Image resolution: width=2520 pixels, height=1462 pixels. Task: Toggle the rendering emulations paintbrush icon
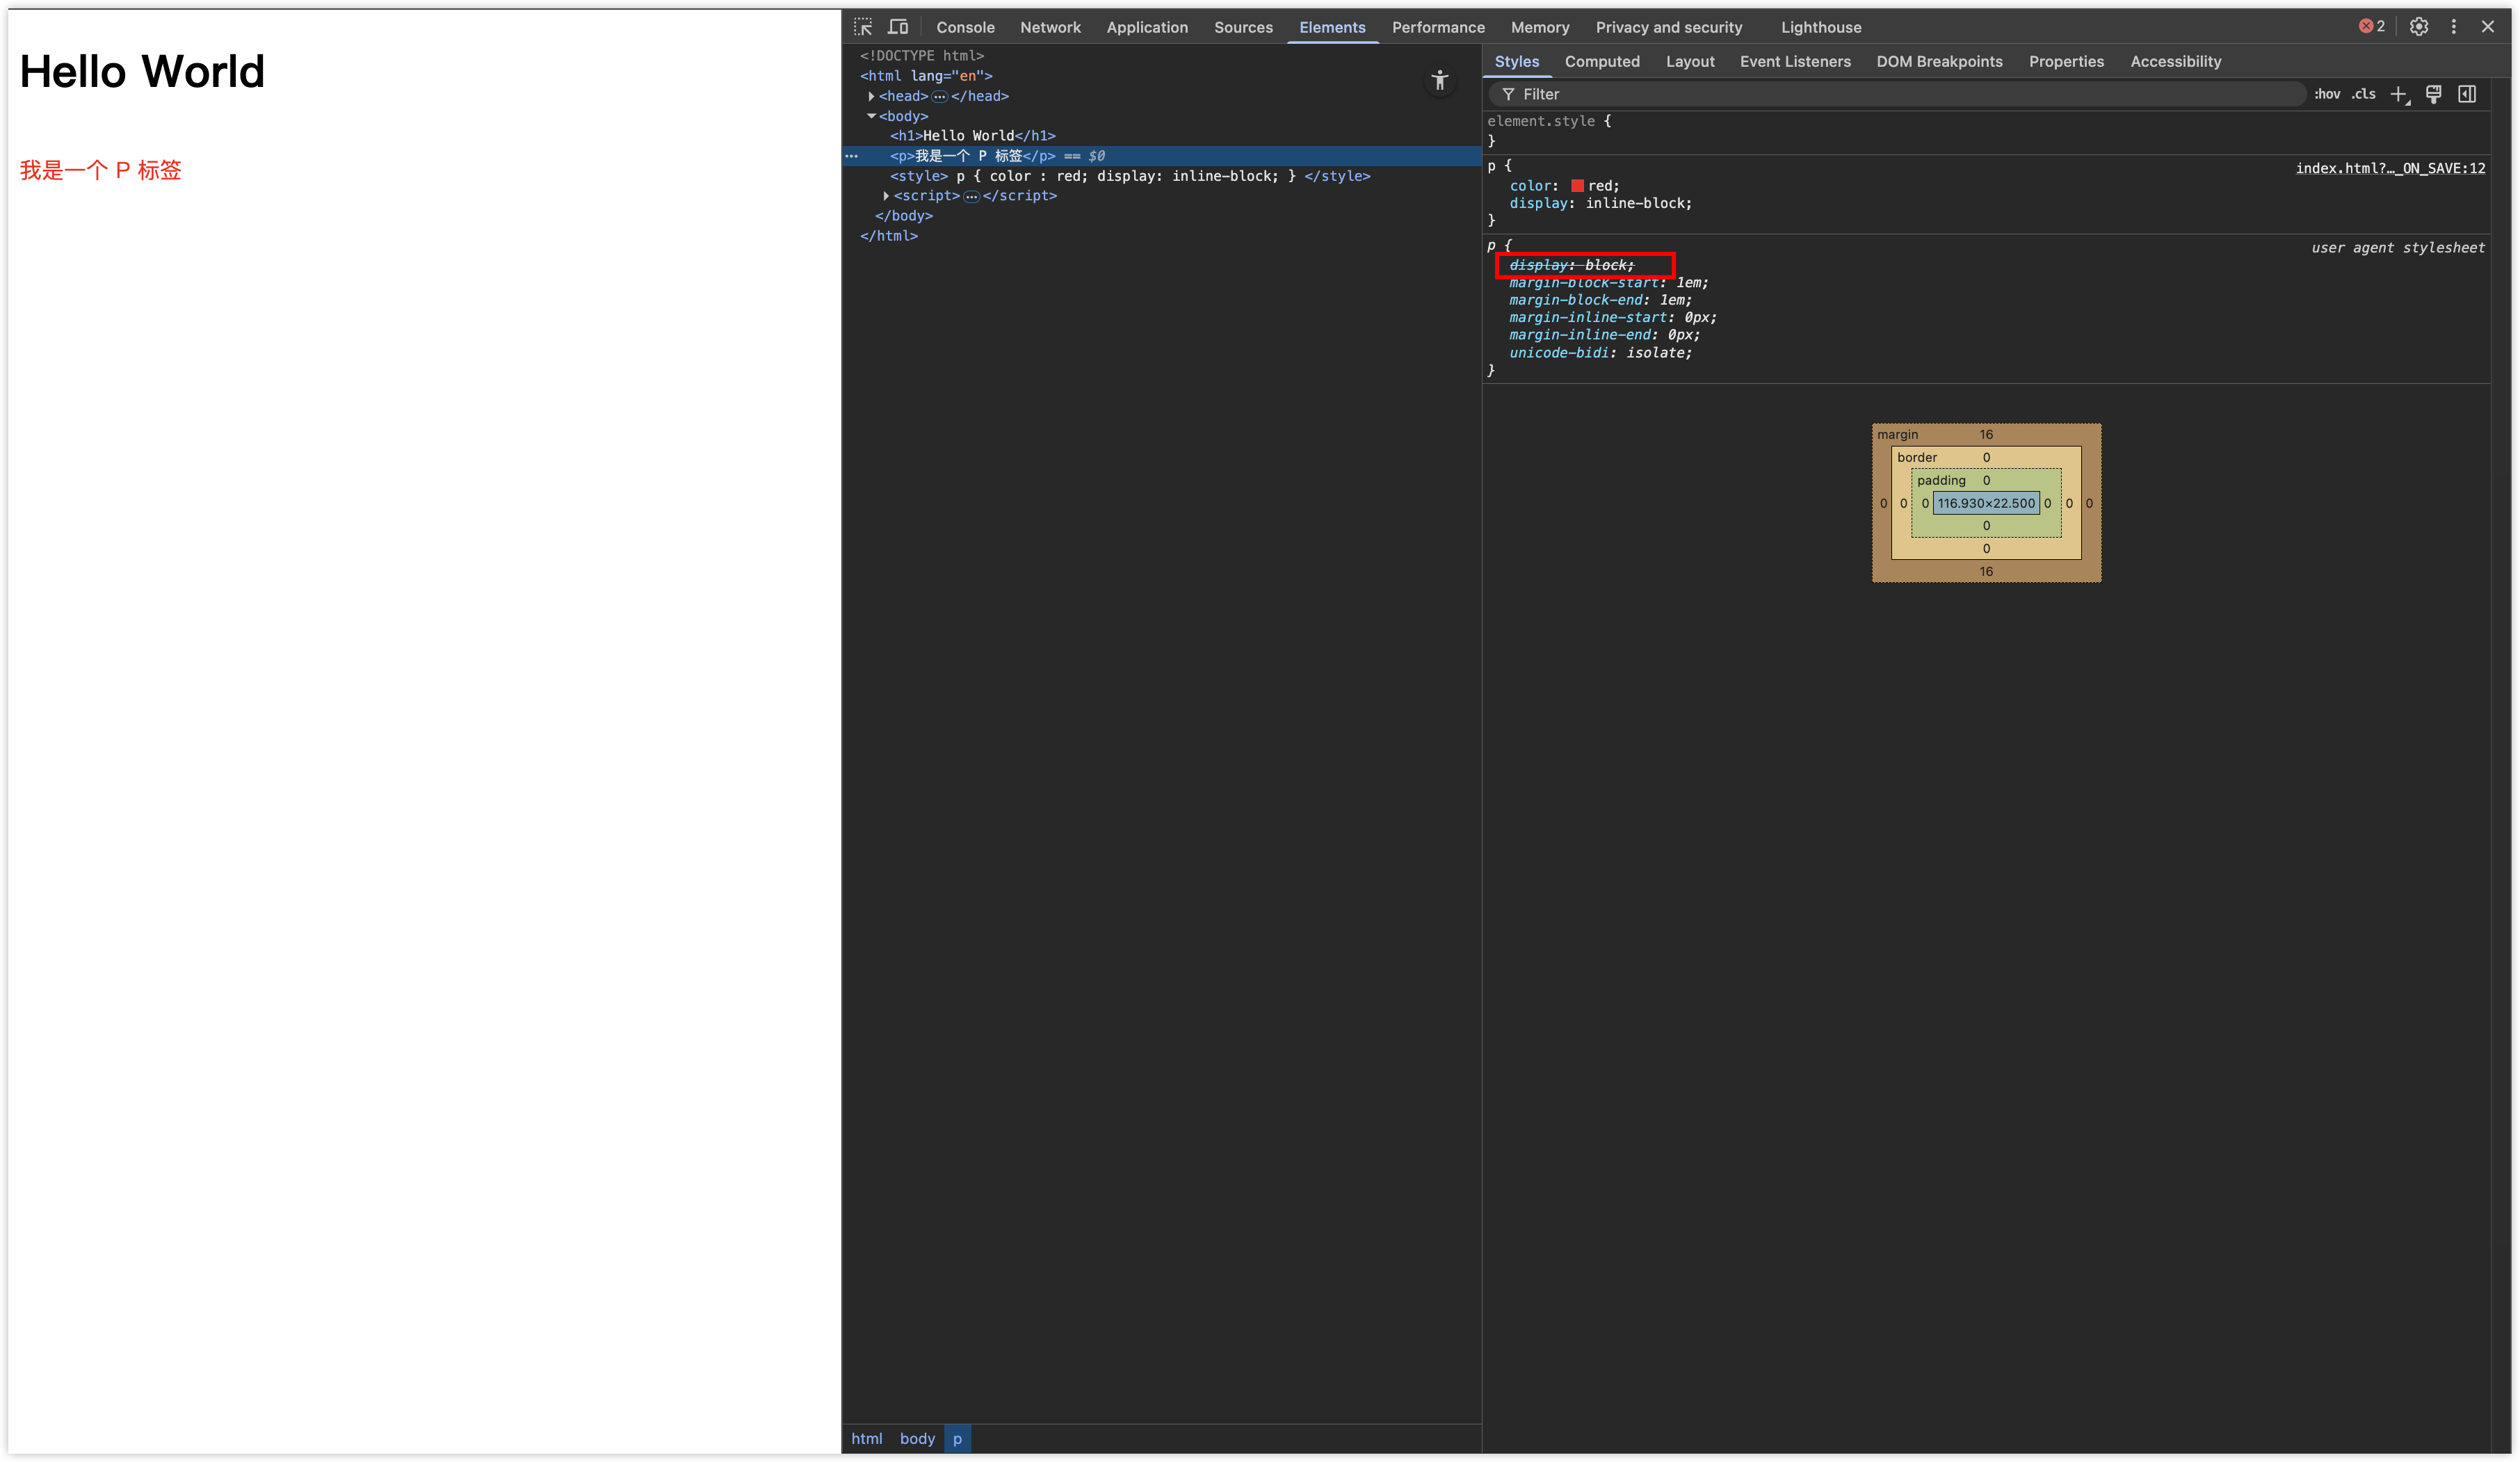(2433, 94)
